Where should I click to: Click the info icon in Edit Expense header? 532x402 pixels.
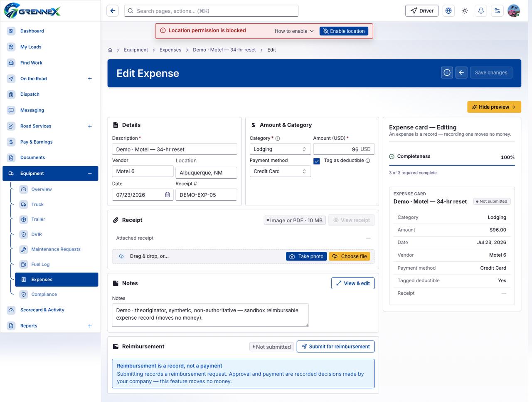pos(447,72)
